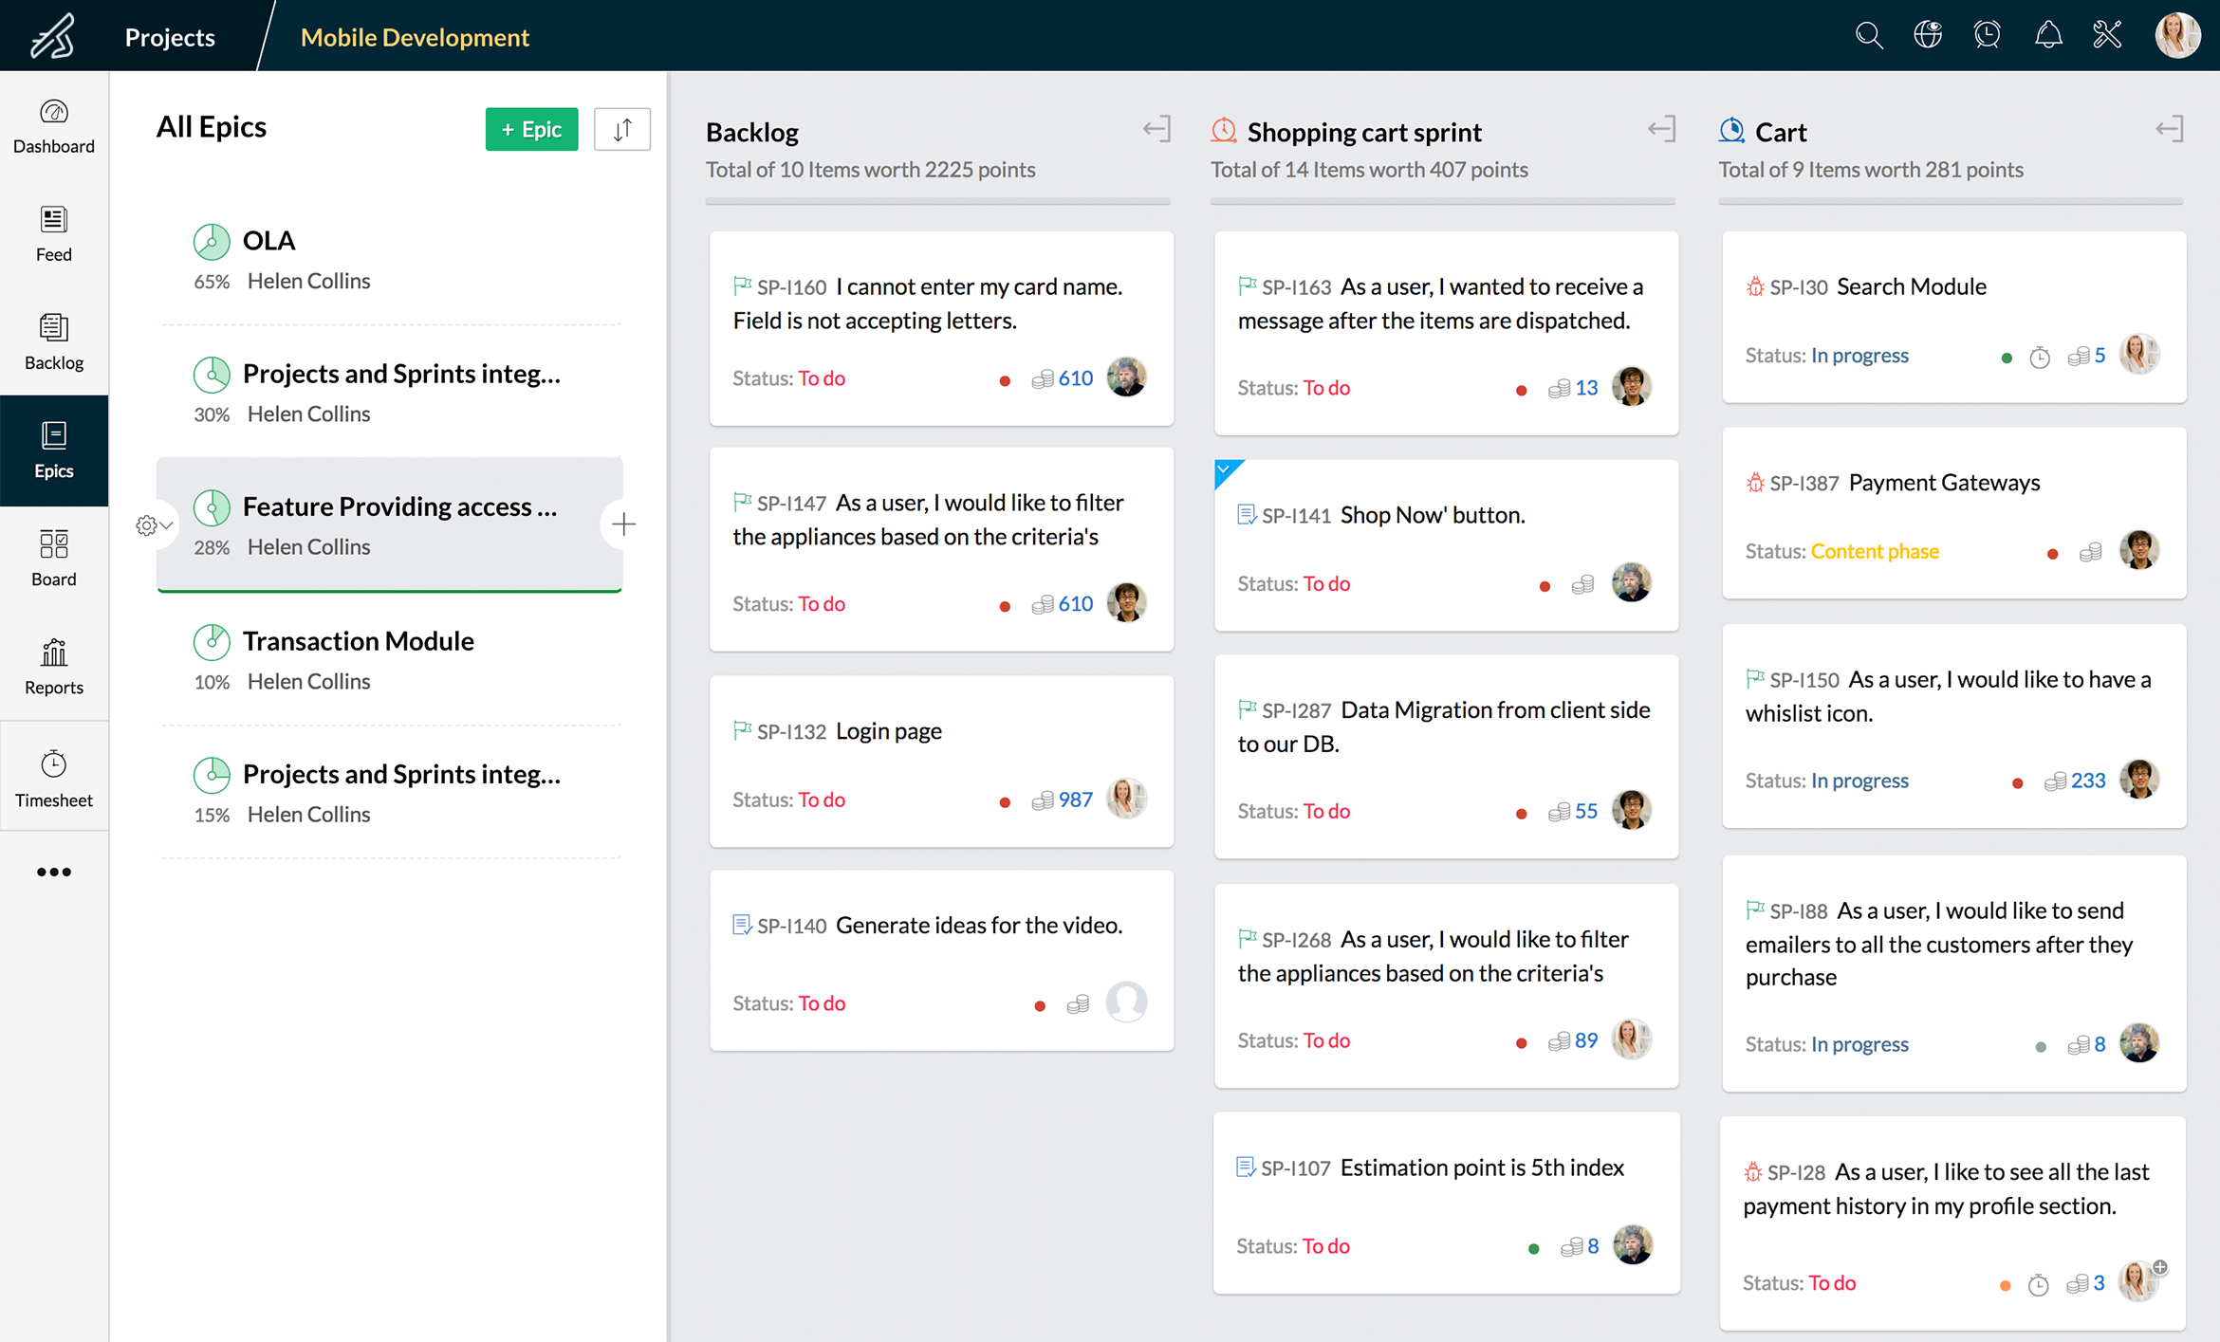Click the sort epics arrows icon
This screenshot has width=2220, height=1342.
(621, 129)
